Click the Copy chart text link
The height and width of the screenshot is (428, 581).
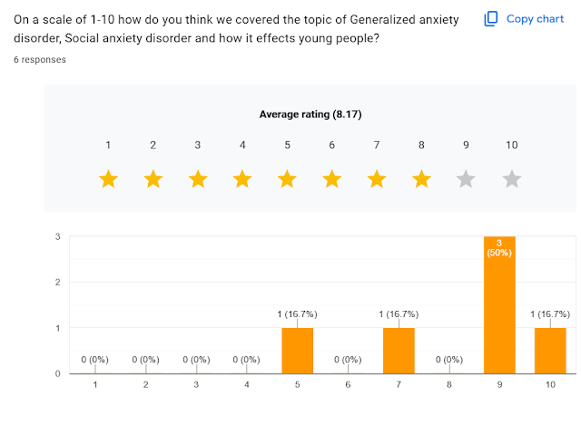coord(534,19)
